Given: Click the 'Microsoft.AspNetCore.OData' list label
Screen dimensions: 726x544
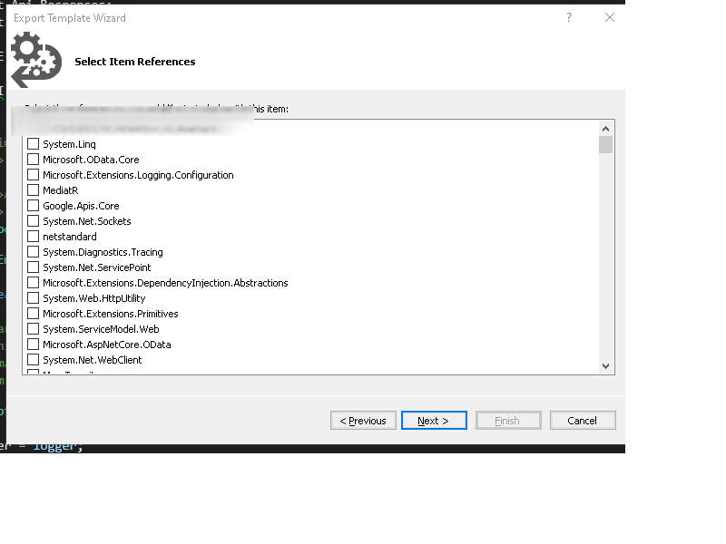Looking at the screenshot, I should [107, 345].
